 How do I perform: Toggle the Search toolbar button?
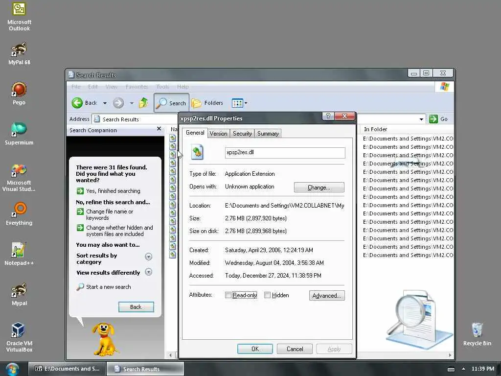tap(171, 103)
